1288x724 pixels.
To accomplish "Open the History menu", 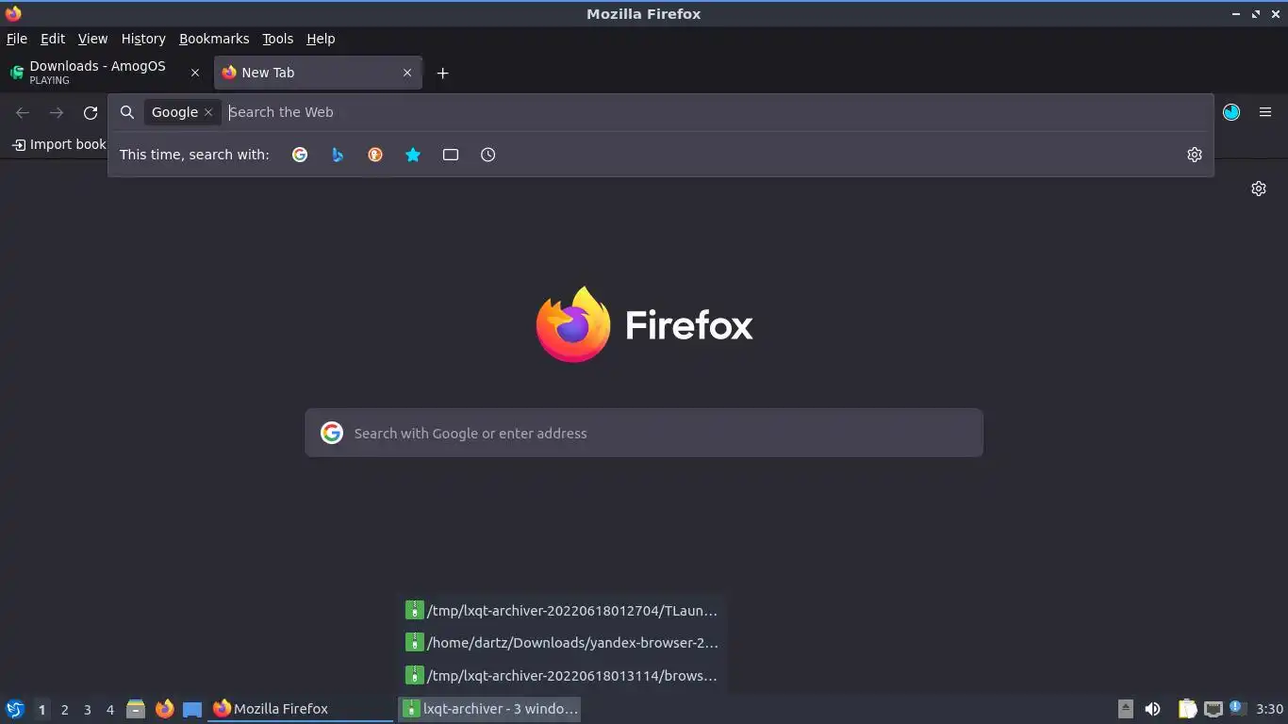I will (x=143, y=39).
